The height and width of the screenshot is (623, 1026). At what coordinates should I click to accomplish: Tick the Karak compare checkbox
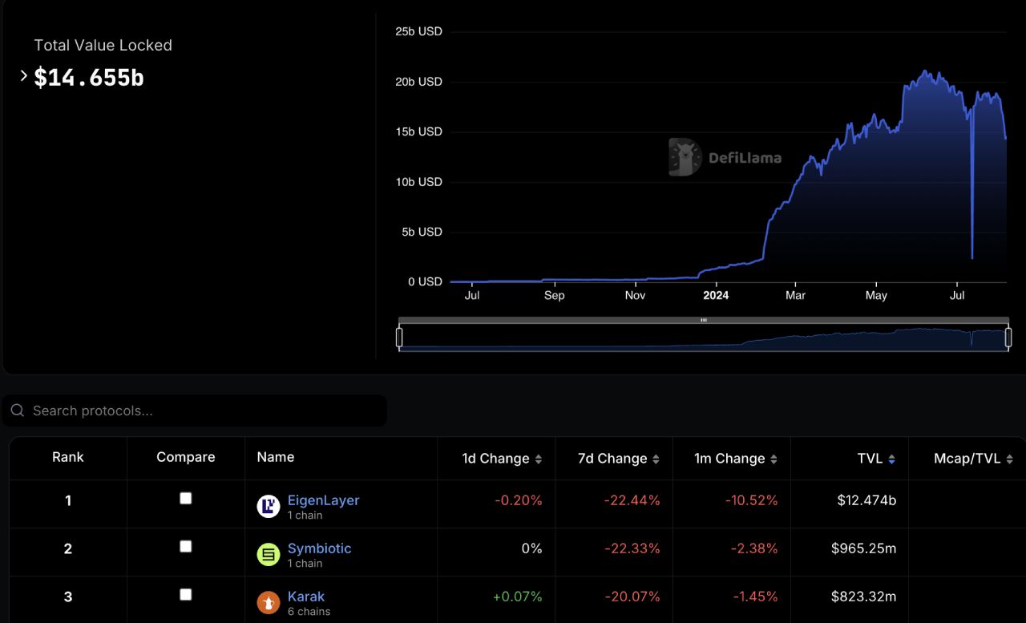click(186, 594)
